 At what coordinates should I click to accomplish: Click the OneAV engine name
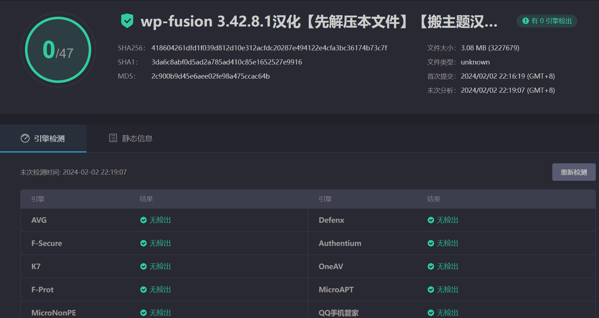click(331, 267)
